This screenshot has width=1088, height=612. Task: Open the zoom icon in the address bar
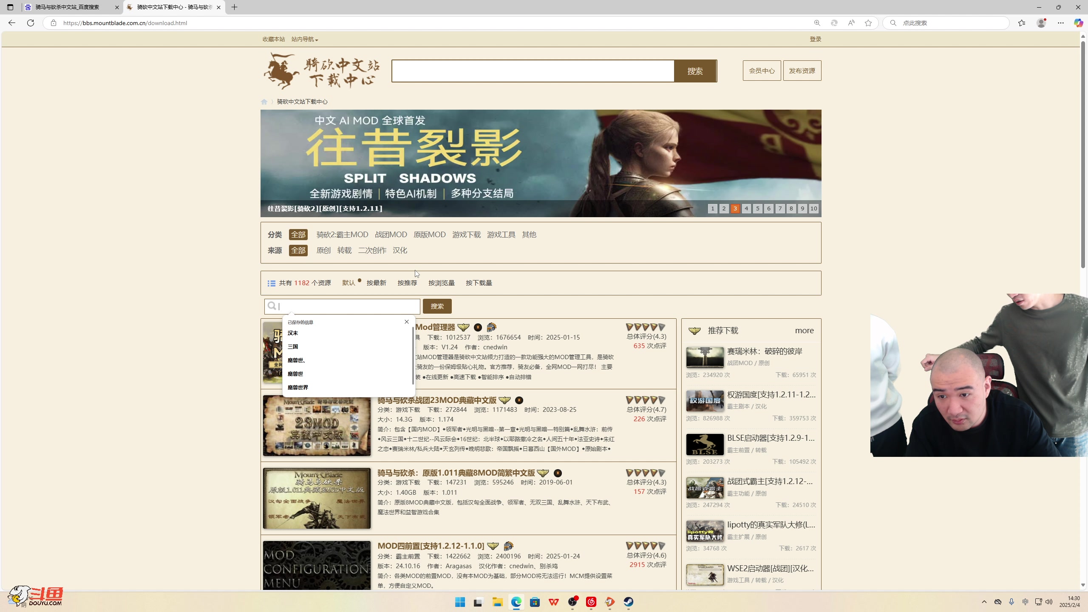coord(817,23)
